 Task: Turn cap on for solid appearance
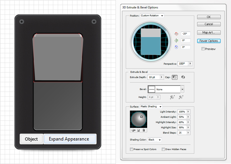pos(175,77)
